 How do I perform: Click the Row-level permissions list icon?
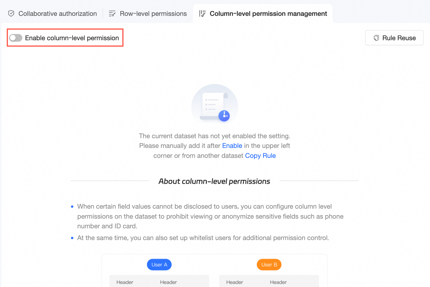112,13
